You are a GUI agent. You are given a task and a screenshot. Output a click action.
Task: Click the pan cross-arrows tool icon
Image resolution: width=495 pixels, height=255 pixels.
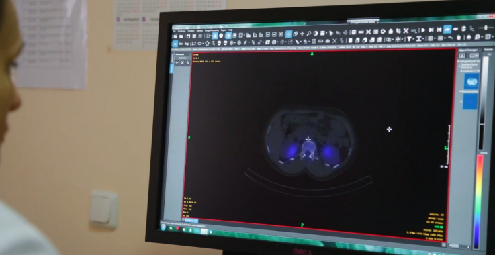pyautogui.click(x=302, y=33)
